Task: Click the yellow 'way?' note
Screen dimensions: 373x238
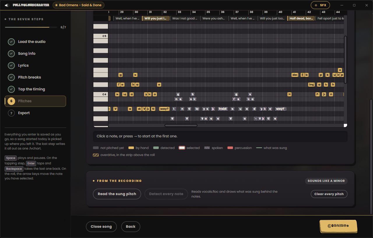Action: tap(164, 109)
